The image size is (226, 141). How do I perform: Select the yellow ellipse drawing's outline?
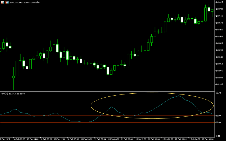coord(91,106)
